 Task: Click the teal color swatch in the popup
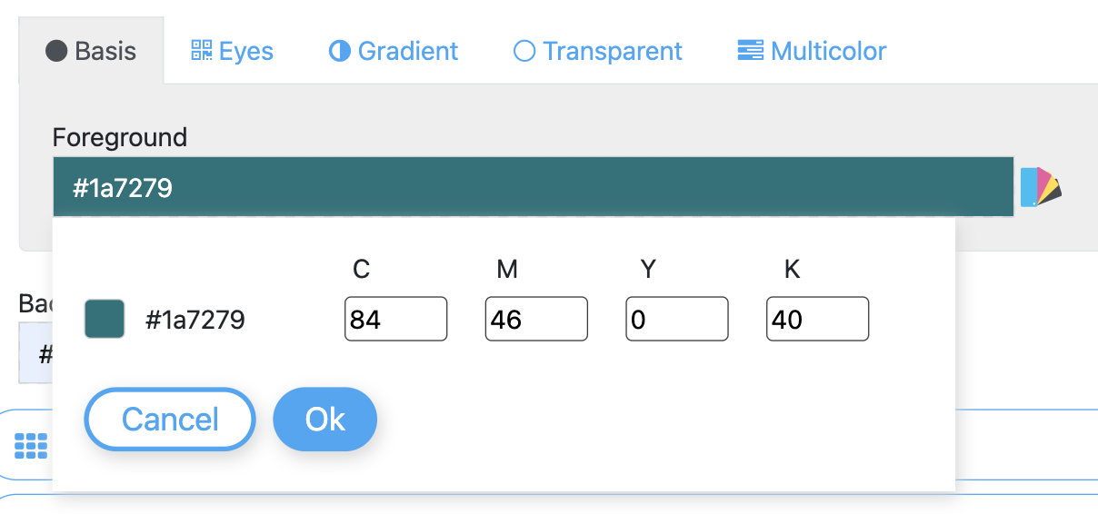(x=105, y=320)
